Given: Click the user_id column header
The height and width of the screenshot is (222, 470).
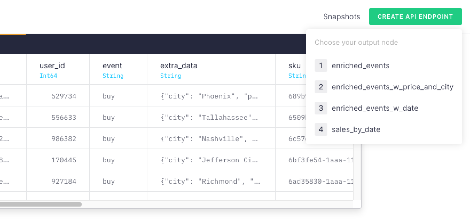Looking at the screenshot, I should pyautogui.click(x=58, y=69).
